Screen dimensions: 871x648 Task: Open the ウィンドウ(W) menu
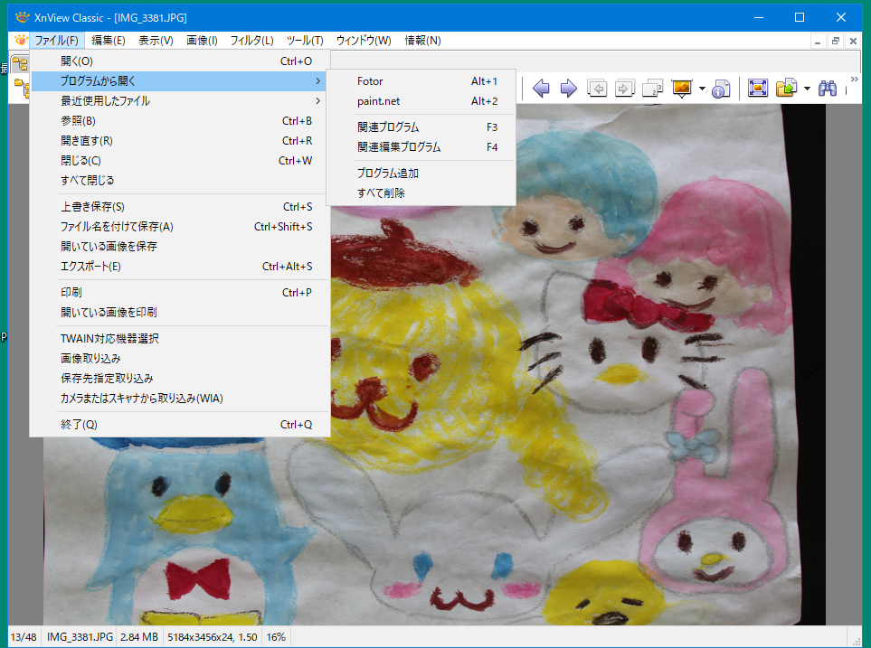click(364, 41)
